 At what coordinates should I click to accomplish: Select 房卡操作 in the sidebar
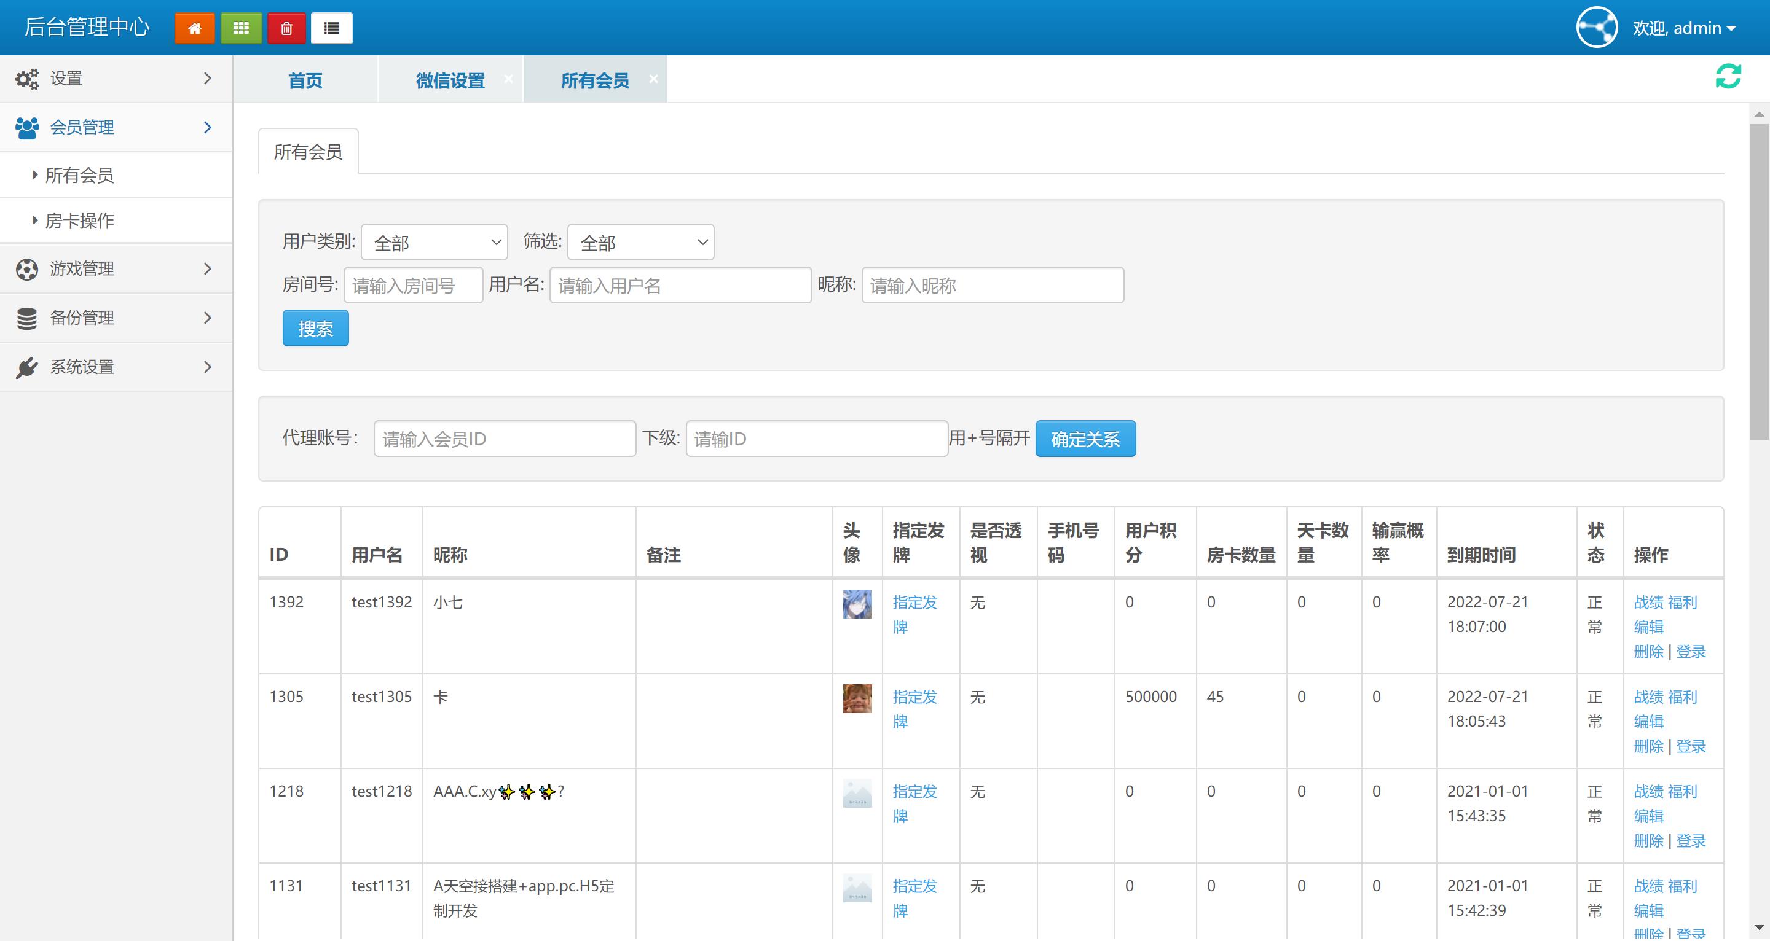click(x=81, y=221)
